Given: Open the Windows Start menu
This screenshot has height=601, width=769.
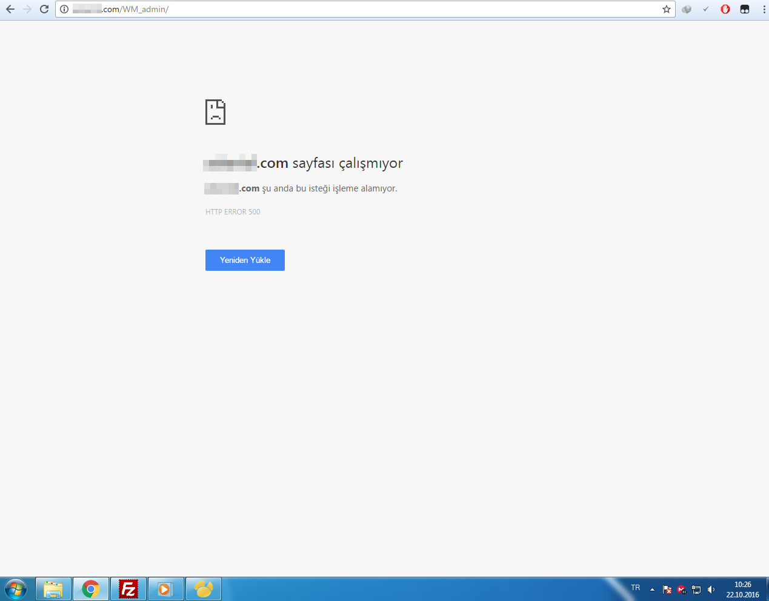Looking at the screenshot, I should (x=16, y=589).
